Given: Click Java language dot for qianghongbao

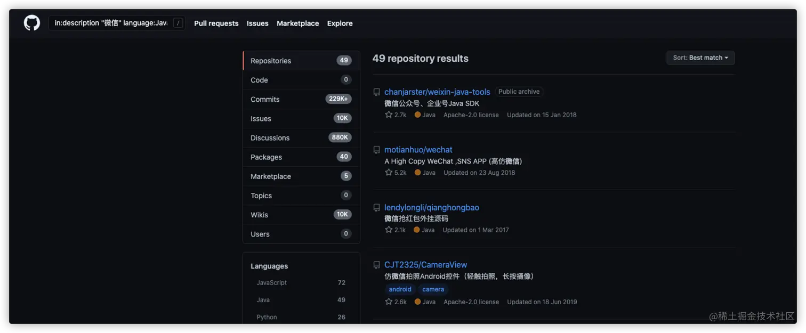Looking at the screenshot, I should [x=417, y=230].
